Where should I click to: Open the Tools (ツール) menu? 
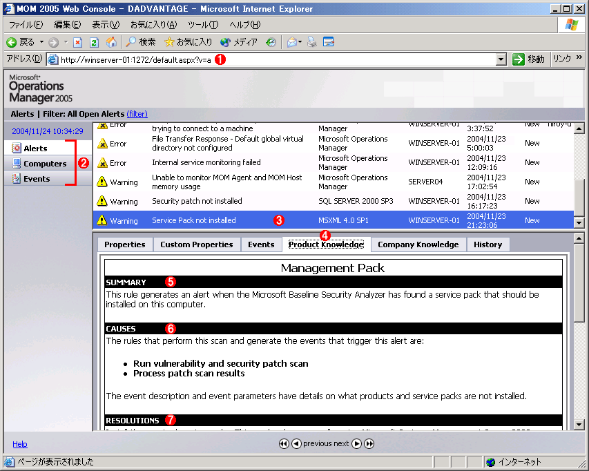click(203, 25)
